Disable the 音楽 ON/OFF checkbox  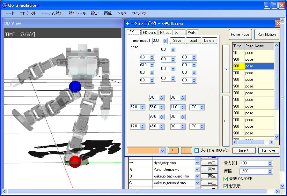[x=226, y=179]
